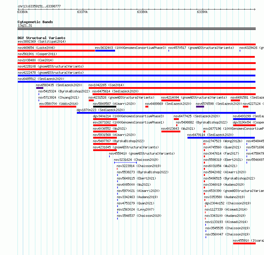Viewport: 264px width, 255px height.
Task: Click purple bar under nsv6576598
Action: (200, 107)
